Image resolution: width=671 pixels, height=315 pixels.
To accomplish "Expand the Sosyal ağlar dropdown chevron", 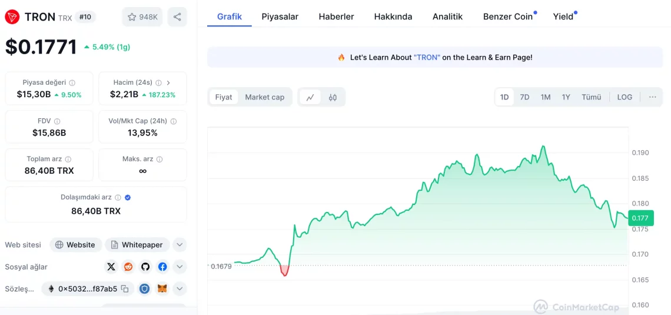I will 180,267.
